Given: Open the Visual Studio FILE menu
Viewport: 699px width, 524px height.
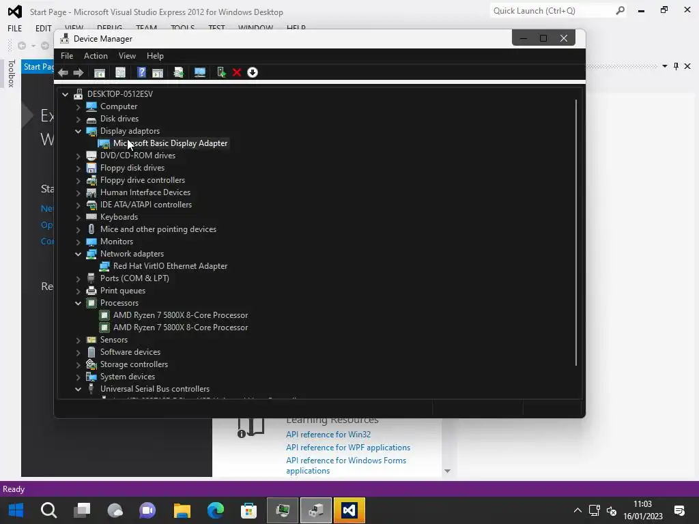Looking at the screenshot, I should point(15,28).
